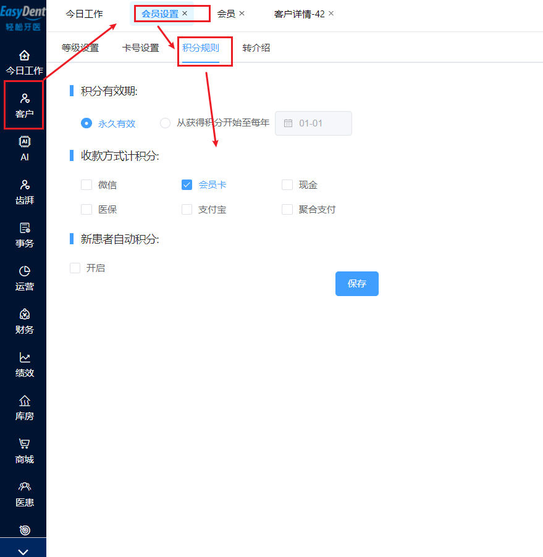Tick the 微信 payment checkbox
This screenshot has height=557, width=543.
pyautogui.click(x=86, y=184)
